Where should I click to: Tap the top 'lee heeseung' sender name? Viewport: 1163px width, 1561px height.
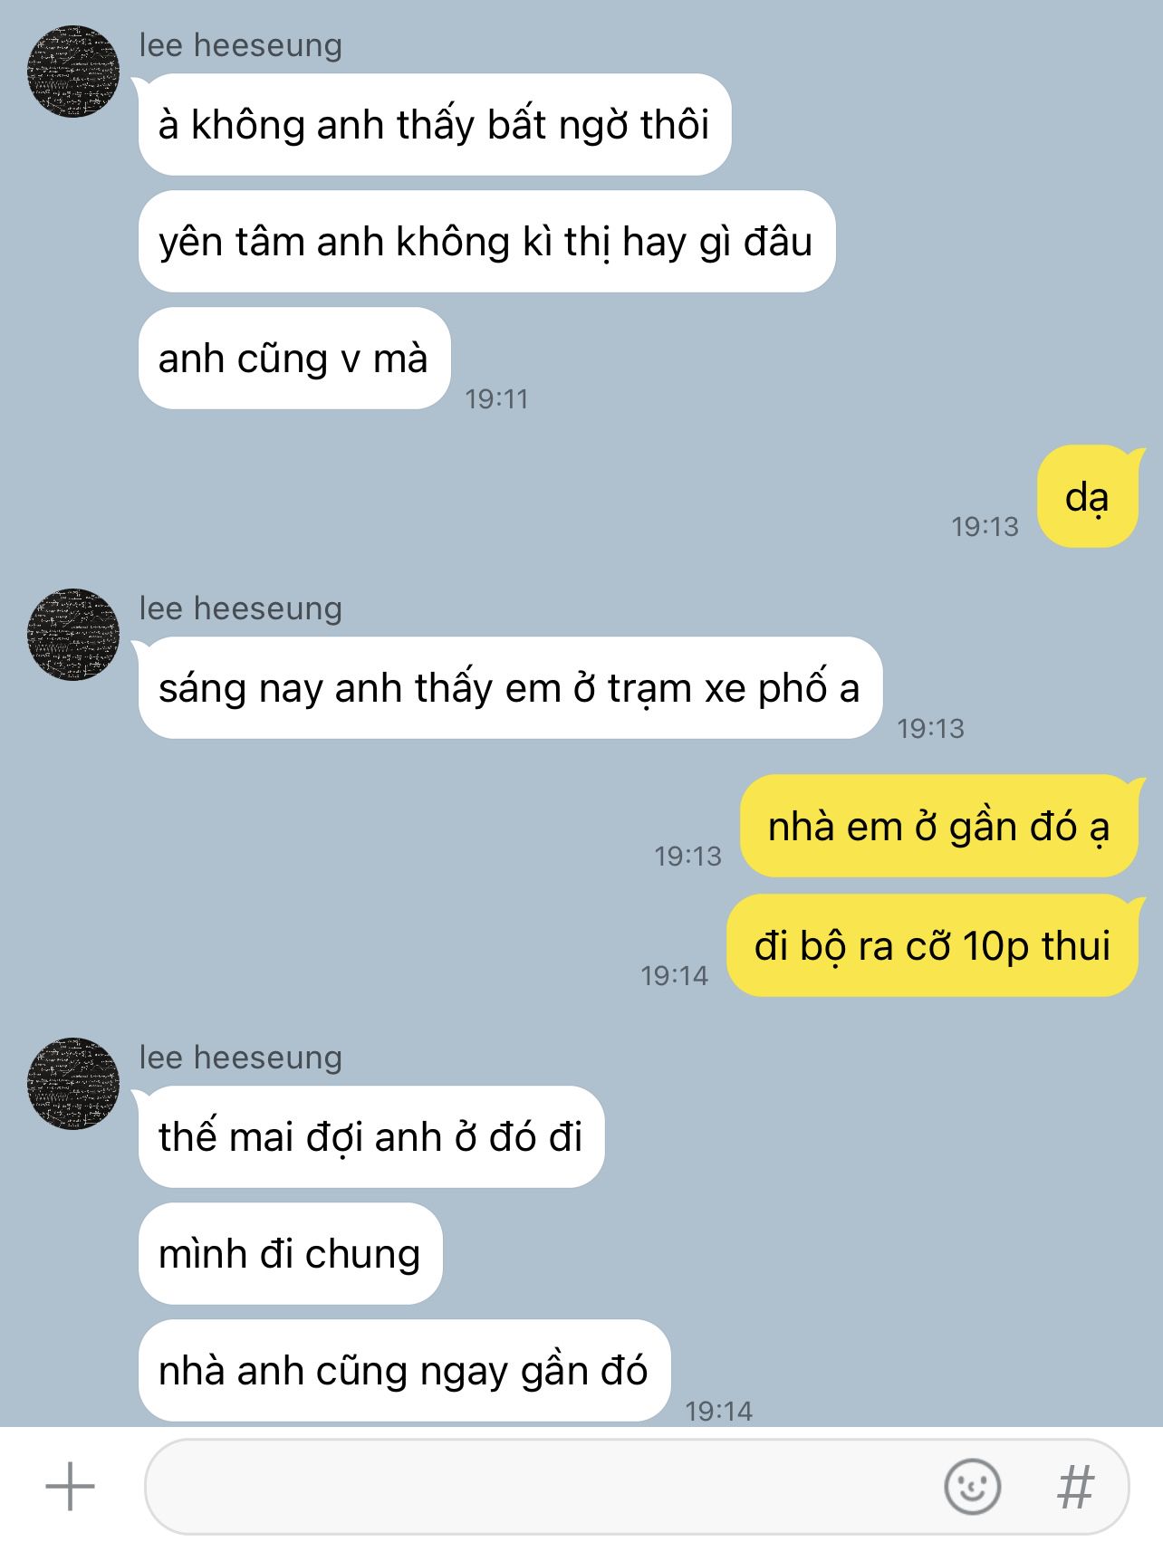[x=240, y=45]
